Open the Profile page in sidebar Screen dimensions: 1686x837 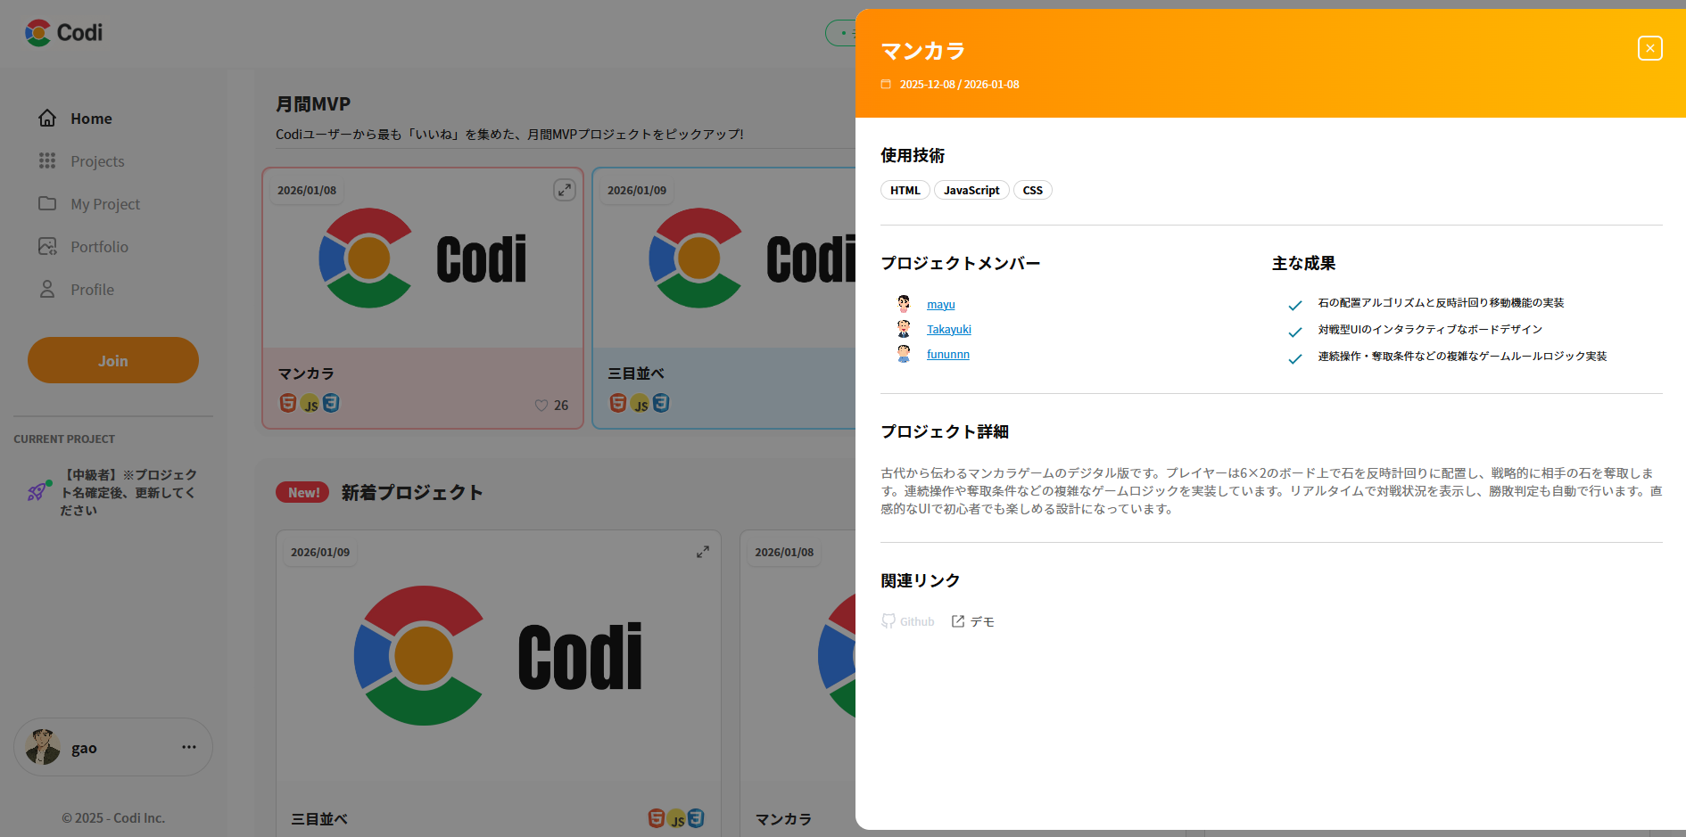click(x=92, y=290)
